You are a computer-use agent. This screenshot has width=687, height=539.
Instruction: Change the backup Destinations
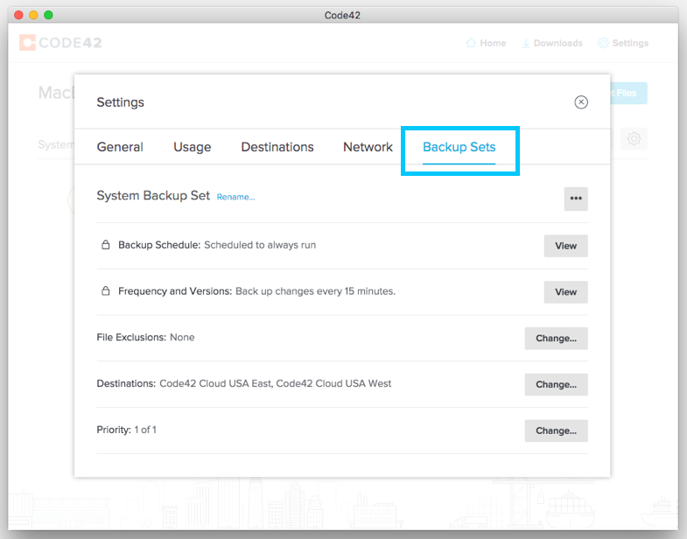557,384
